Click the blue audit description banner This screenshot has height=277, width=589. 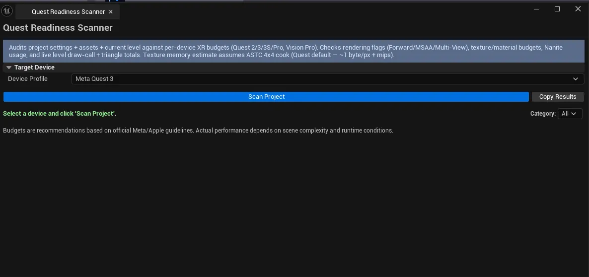294,52
